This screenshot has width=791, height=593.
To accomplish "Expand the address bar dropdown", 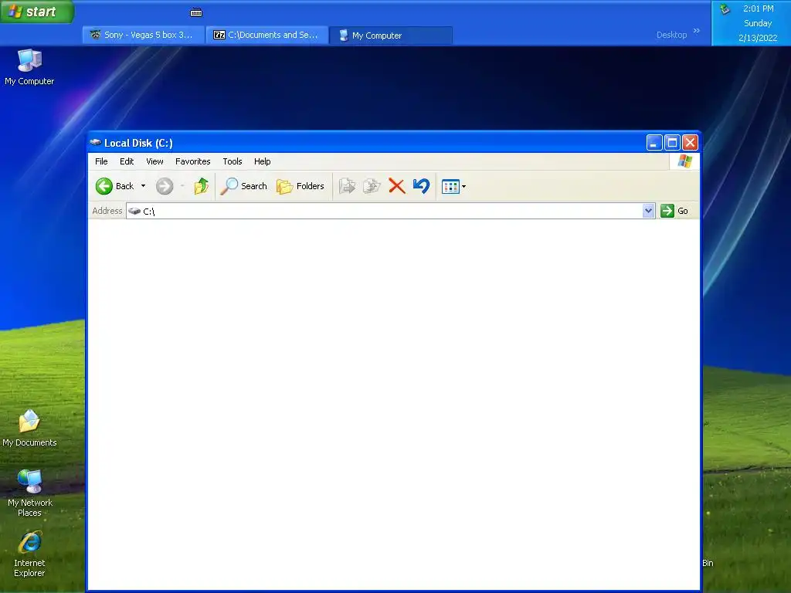I will pos(648,211).
